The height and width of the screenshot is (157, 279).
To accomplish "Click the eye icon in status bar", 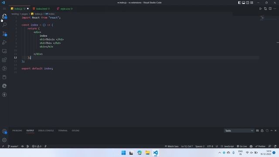I will [x=22, y=147].
